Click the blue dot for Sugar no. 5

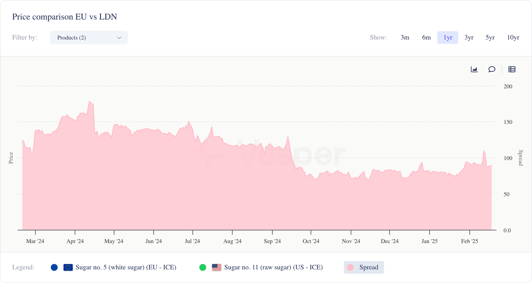click(x=54, y=267)
